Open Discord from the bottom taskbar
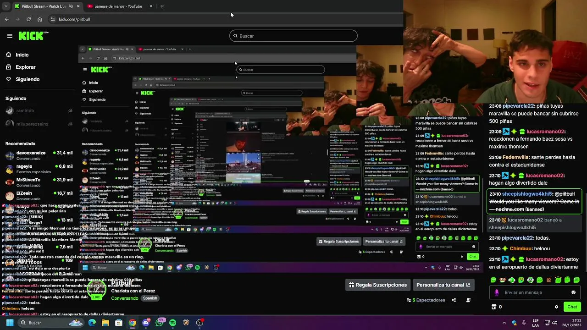587x330 pixels. (146, 323)
